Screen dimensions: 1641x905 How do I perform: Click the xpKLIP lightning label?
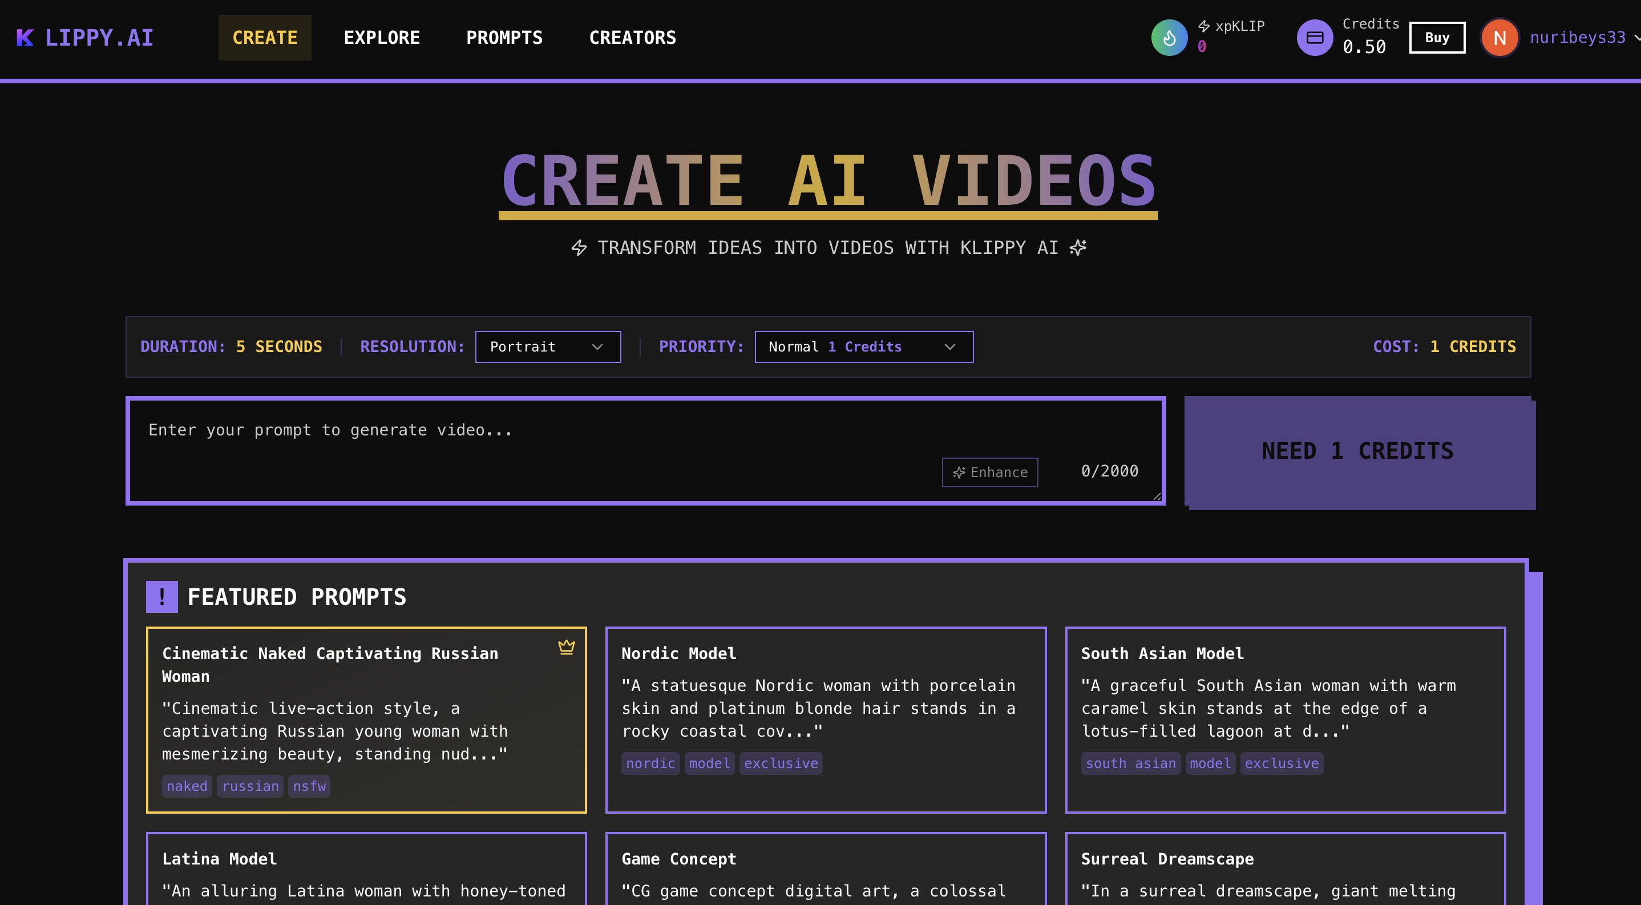click(x=1231, y=26)
